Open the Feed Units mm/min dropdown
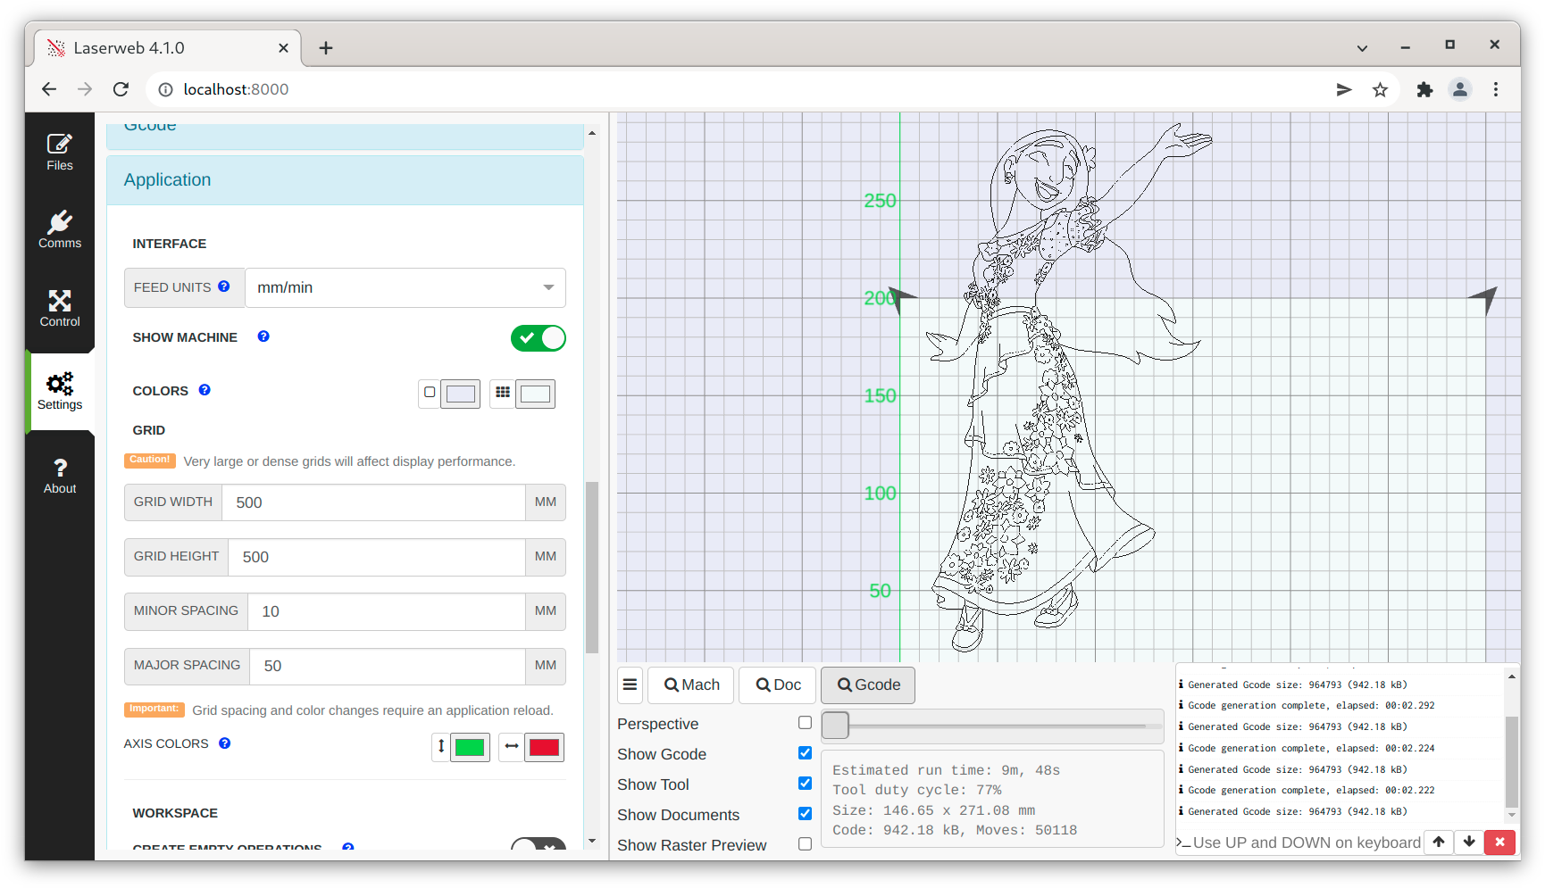The height and width of the screenshot is (888, 1545). pos(405,287)
